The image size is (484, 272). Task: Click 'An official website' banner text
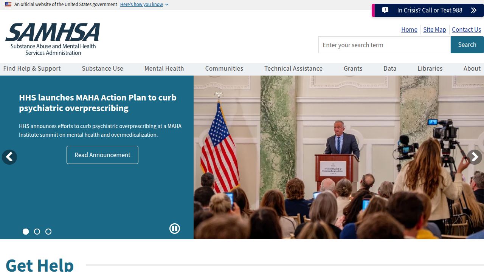point(66,5)
